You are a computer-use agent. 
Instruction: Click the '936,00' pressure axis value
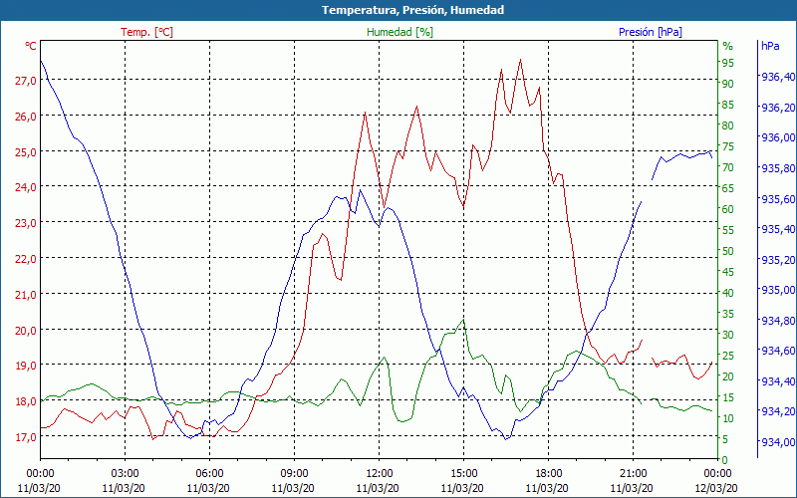pos(778,137)
